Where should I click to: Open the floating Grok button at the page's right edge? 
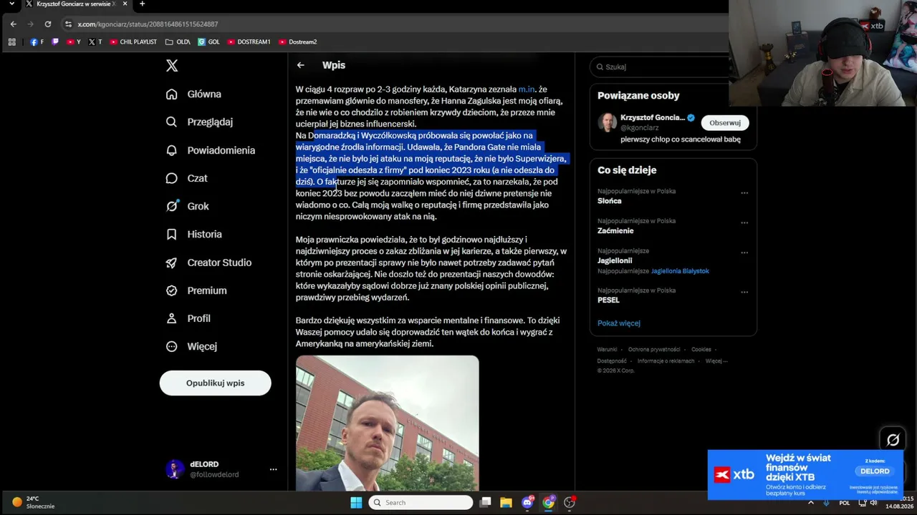[x=893, y=440]
